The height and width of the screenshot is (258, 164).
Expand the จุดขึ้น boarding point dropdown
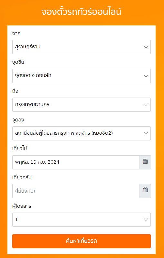click(x=82, y=76)
